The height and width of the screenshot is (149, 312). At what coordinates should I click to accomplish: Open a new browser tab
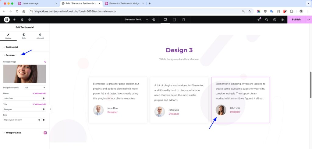point(150,3)
